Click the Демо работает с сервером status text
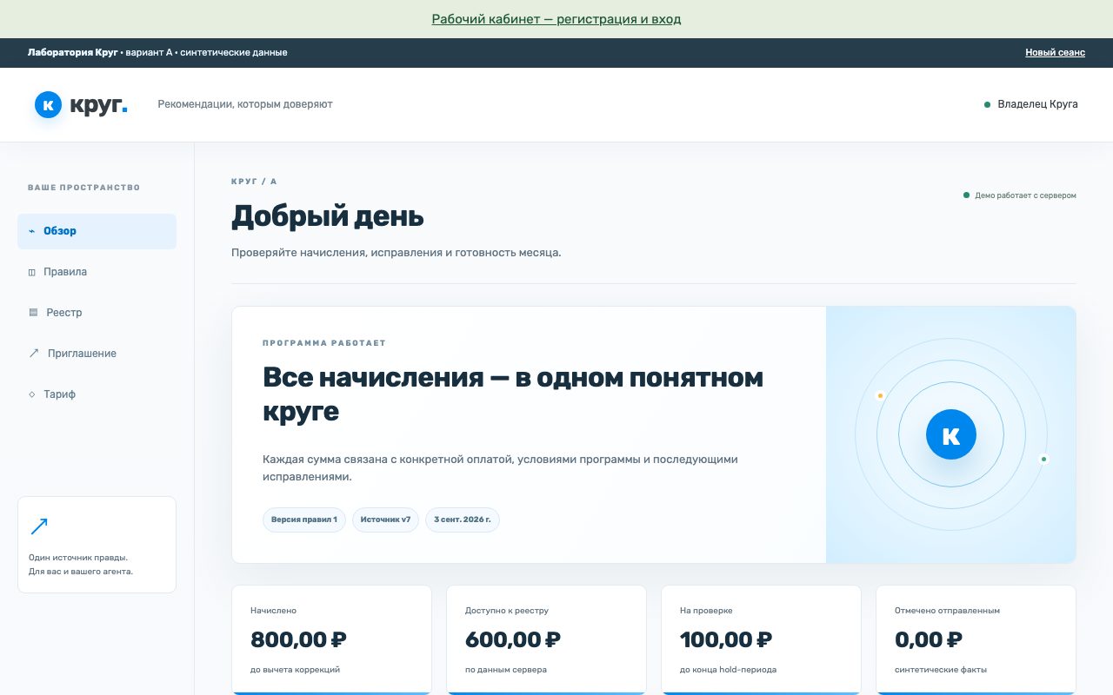This screenshot has width=1113, height=695. click(1025, 195)
